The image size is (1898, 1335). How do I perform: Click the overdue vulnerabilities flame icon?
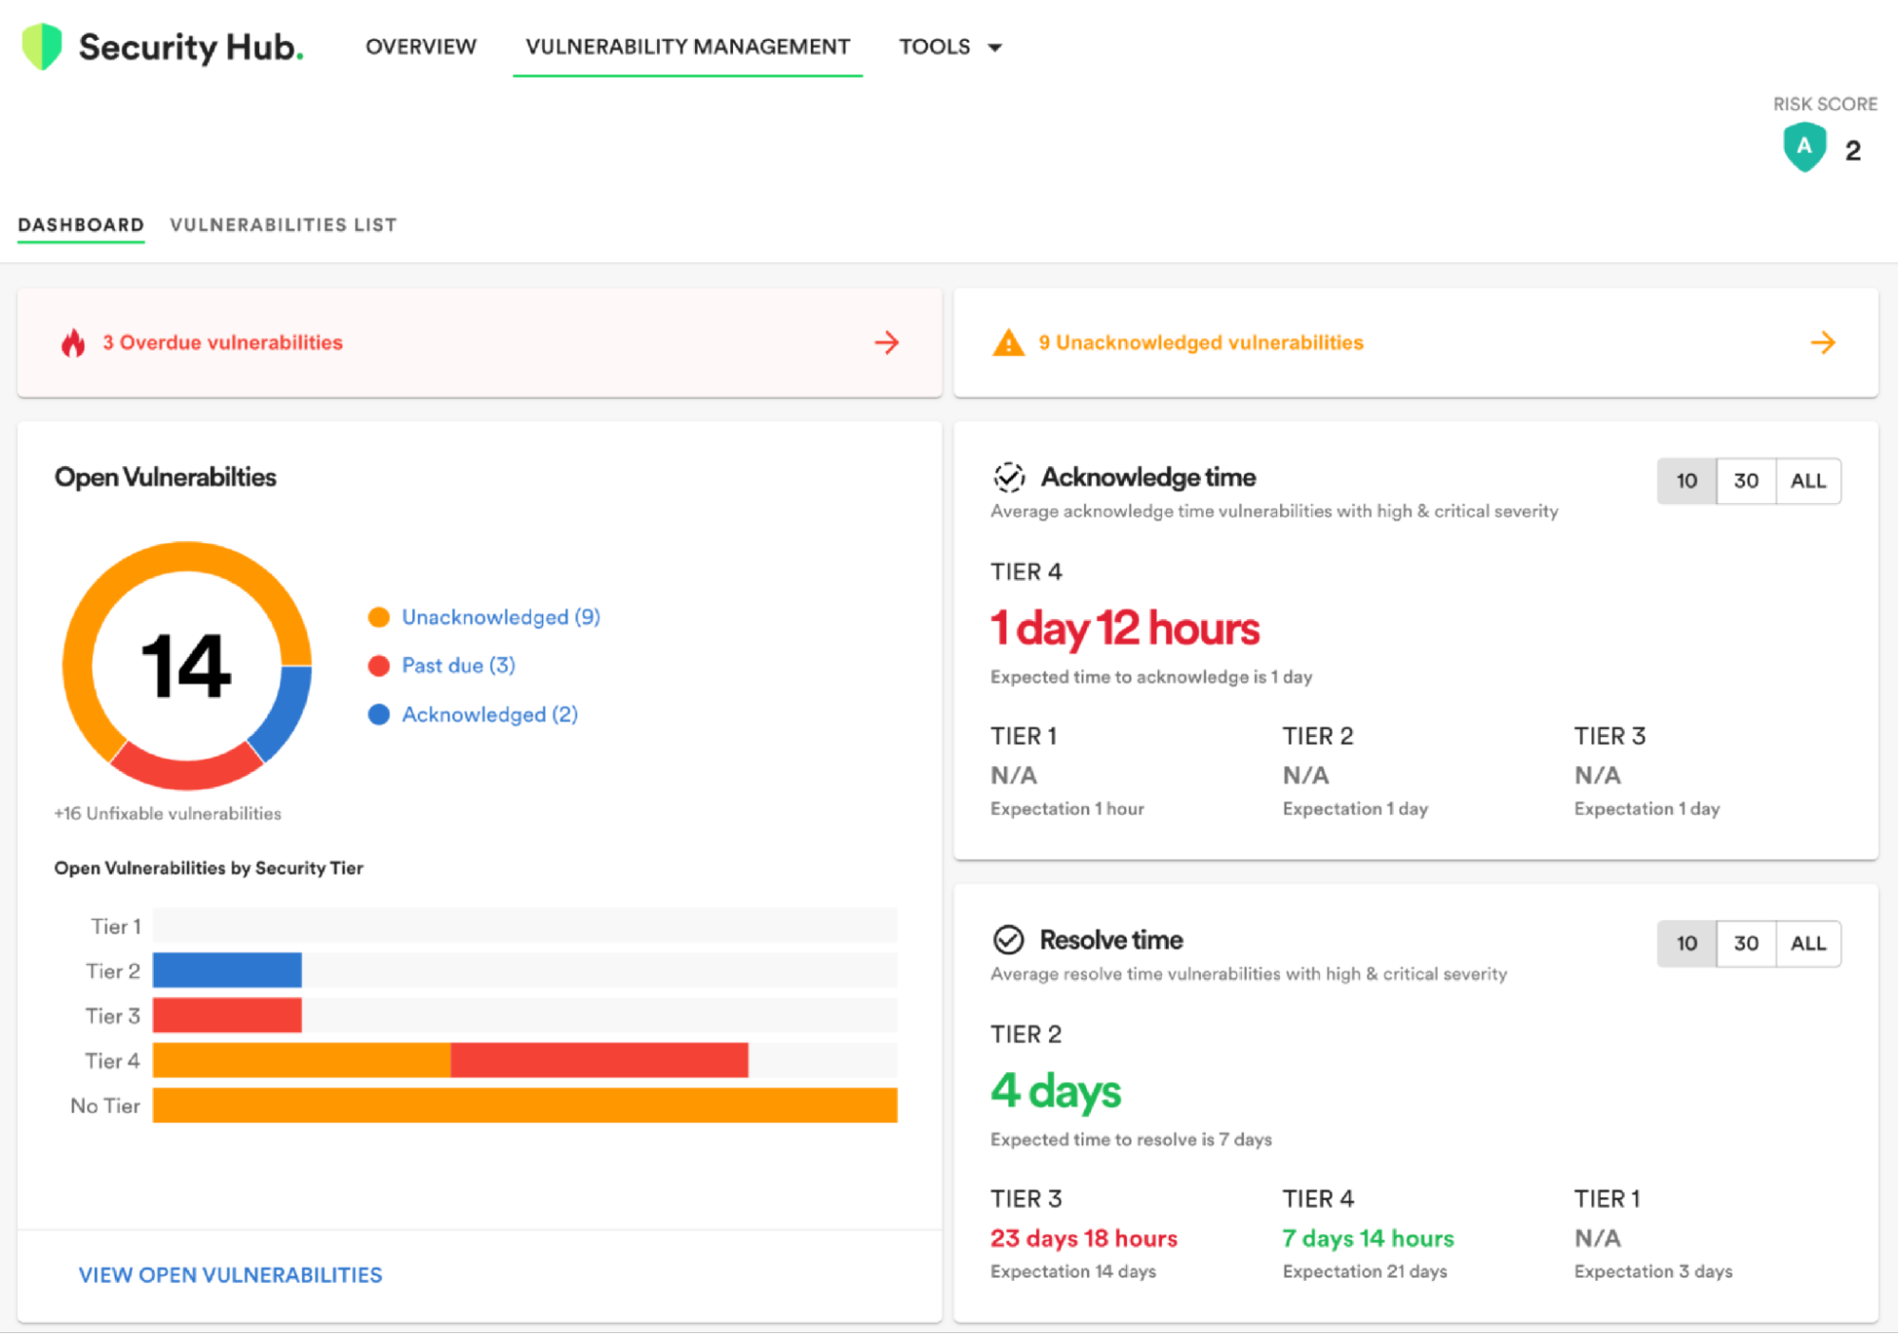click(x=73, y=343)
